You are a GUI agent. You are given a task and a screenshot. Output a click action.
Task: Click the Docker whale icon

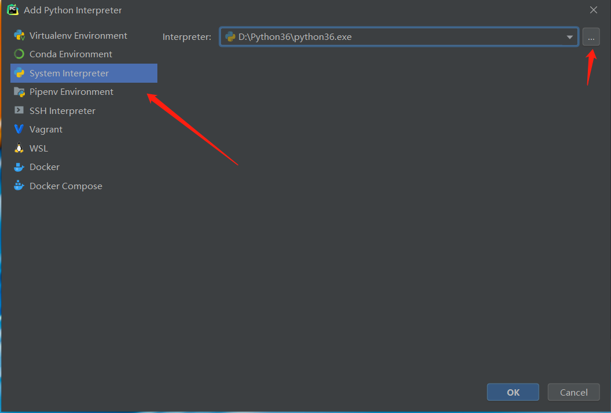(x=19, y=167)
